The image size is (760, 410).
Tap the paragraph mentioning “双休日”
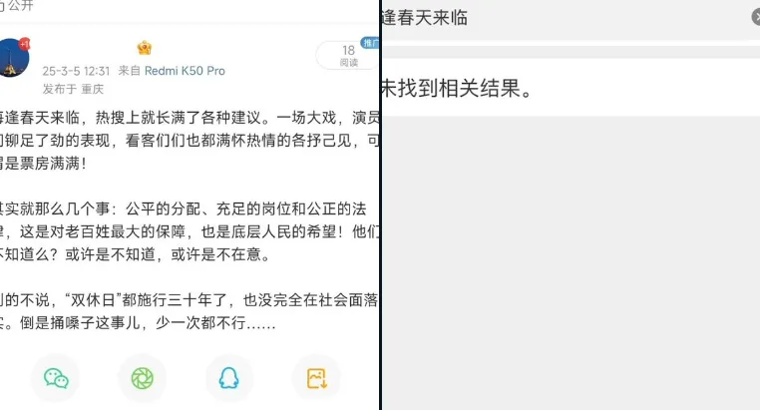190,311
